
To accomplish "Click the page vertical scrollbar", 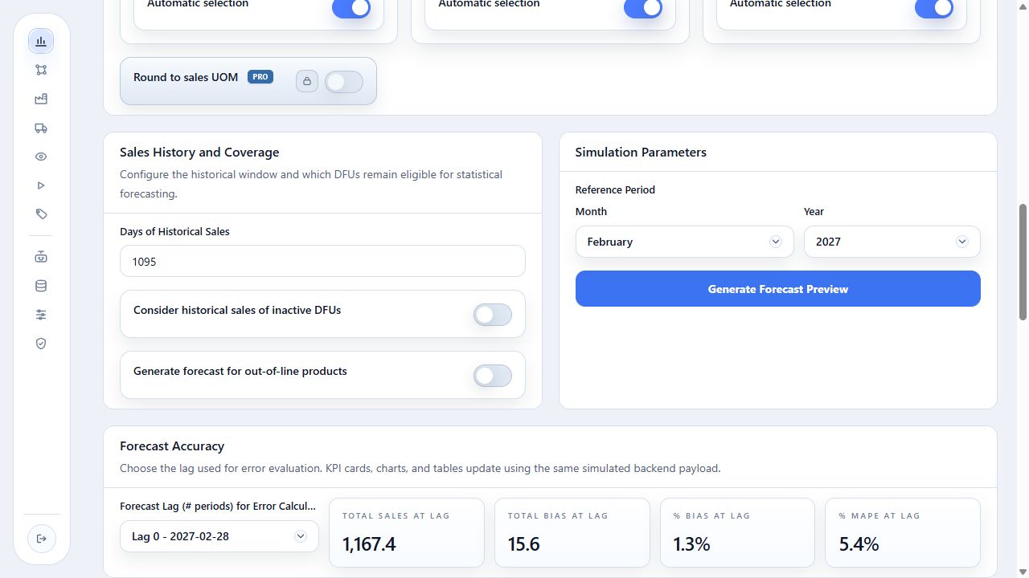I will pyautogui.click(x=1023, y=262).
